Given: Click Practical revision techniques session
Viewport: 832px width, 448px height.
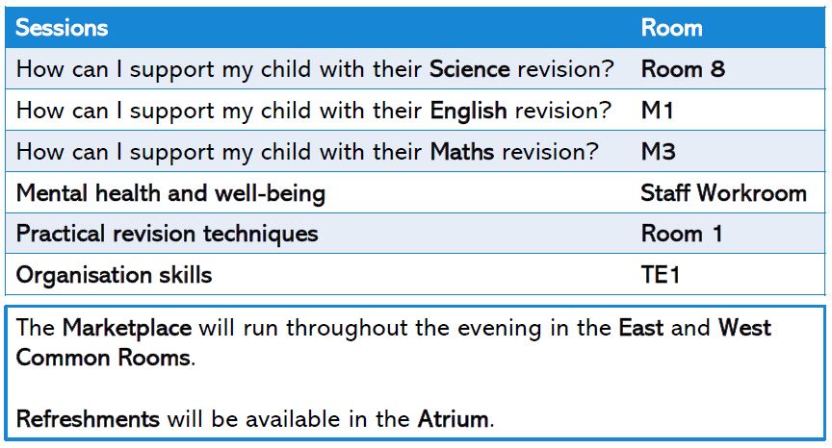Looking at the screenshot, I should pyautogui.click(x=168, y=234).
